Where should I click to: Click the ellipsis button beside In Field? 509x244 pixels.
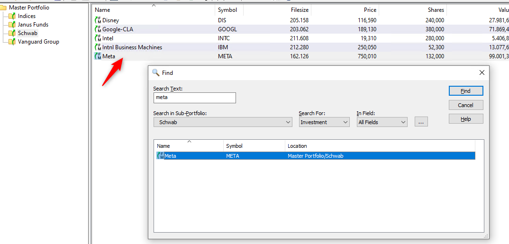[421, 122]
